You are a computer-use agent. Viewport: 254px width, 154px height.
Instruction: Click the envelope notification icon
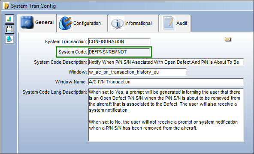pyautogui.click(x=228, y=39)
